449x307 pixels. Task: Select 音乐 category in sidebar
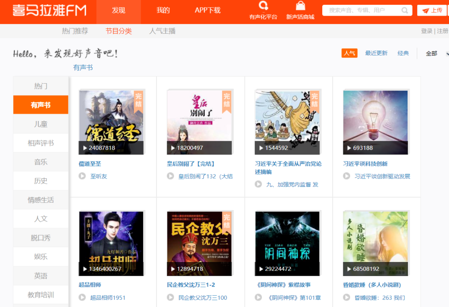pyautogui.click(x=41, y=162)
